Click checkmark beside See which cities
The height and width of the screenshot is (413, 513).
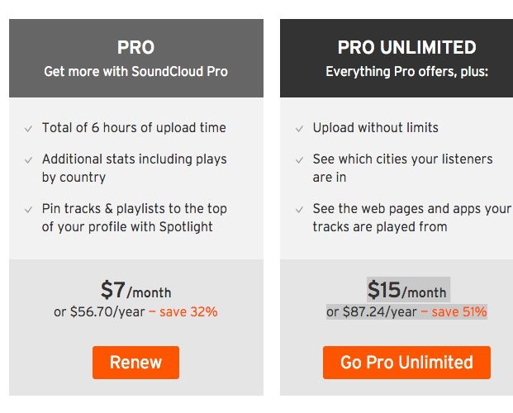pos(299,160)
